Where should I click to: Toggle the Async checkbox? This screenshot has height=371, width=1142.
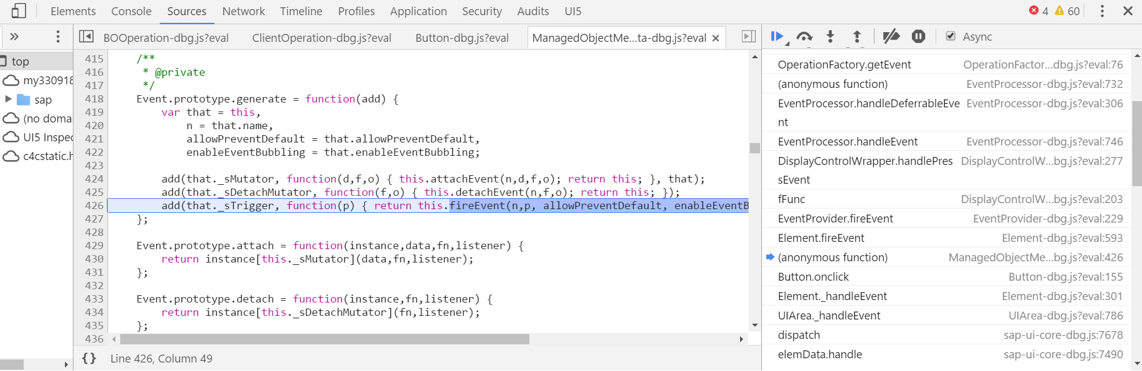[x=951, y=36]
